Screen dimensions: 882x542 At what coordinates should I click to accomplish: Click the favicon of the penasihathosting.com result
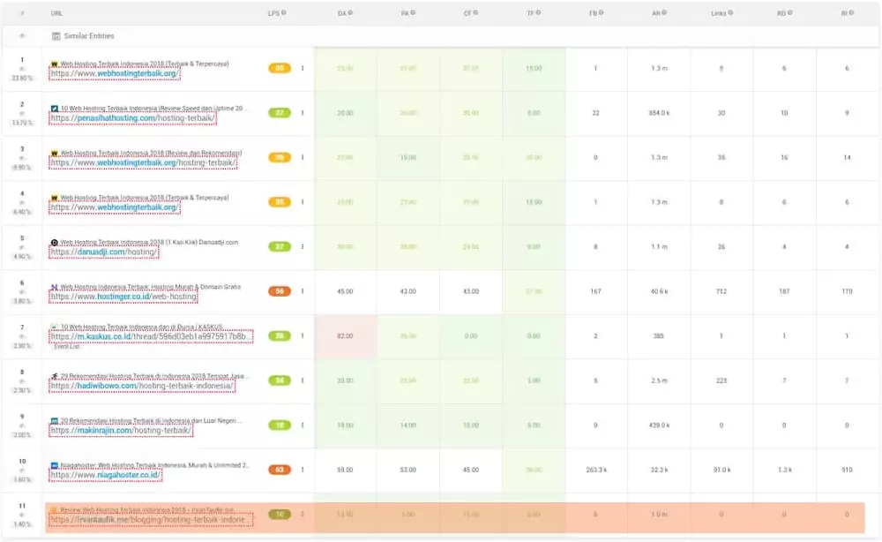(x=55, y=109)
